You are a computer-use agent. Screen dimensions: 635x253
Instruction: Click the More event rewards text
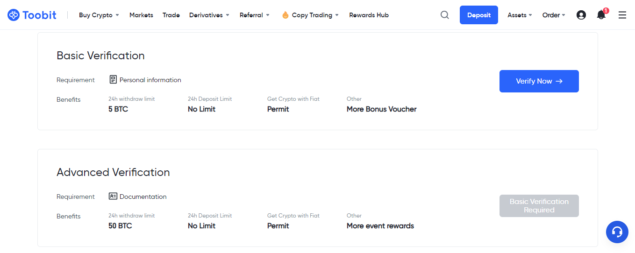pos(380,226)
